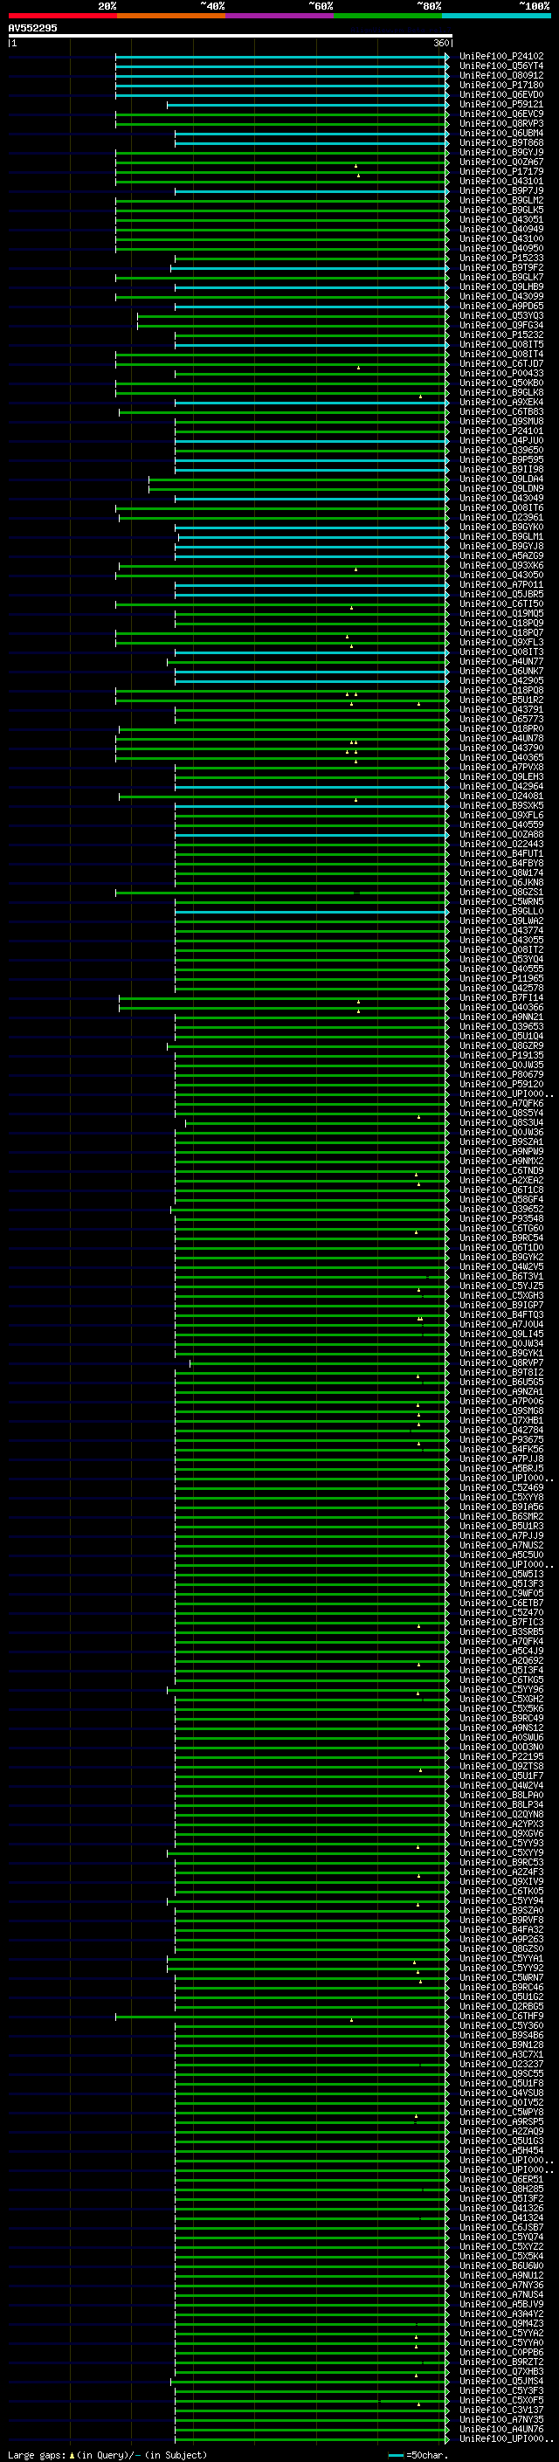Select the UniRef100_Q43049 label
559x2462 pixels.
[x=500, y=498]
